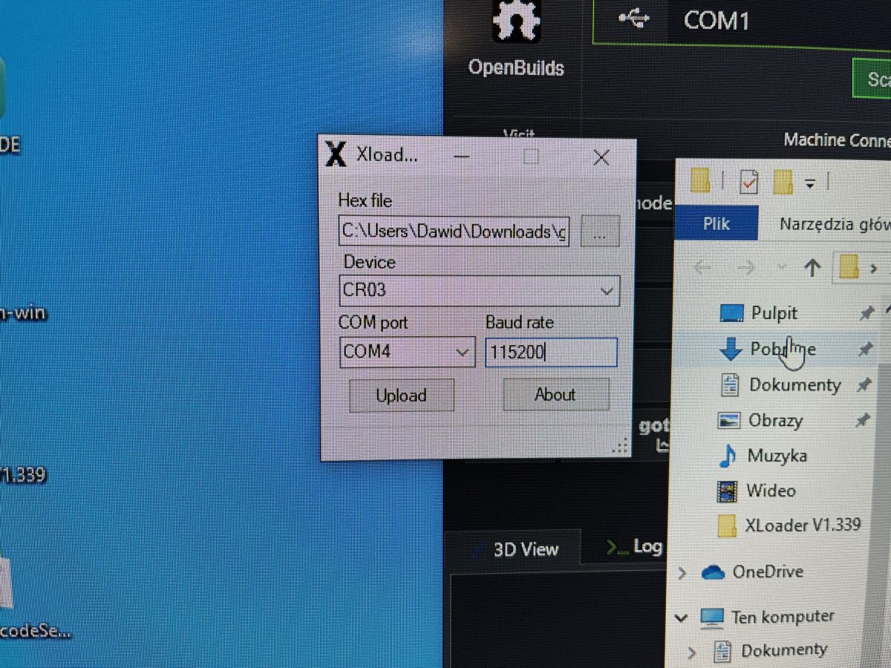Click the Baud rate field 115200
Viewport: 891px width, 668px height.
(x=551, y=352)
